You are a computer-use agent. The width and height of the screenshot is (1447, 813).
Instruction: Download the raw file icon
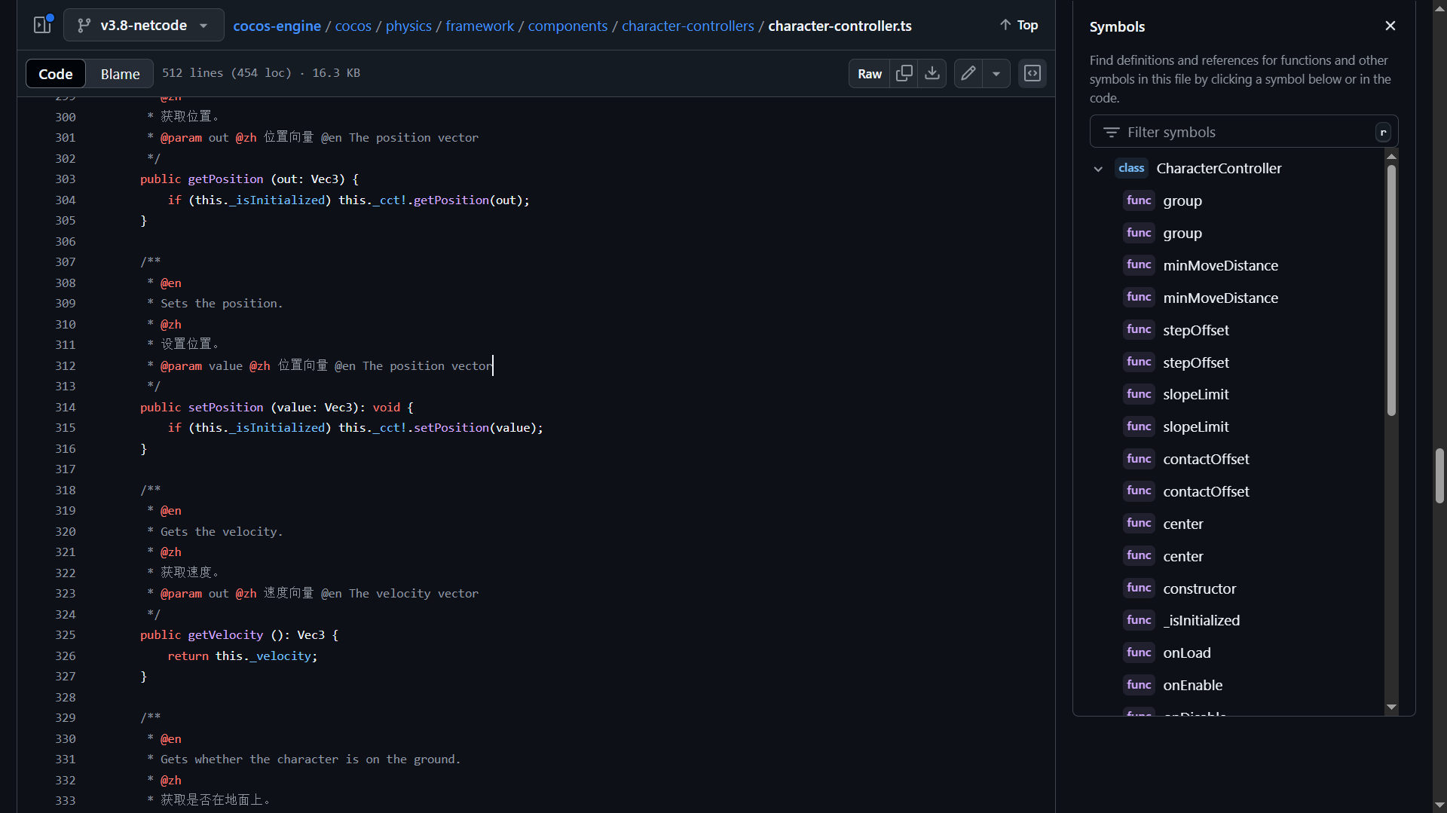[932, 73]
